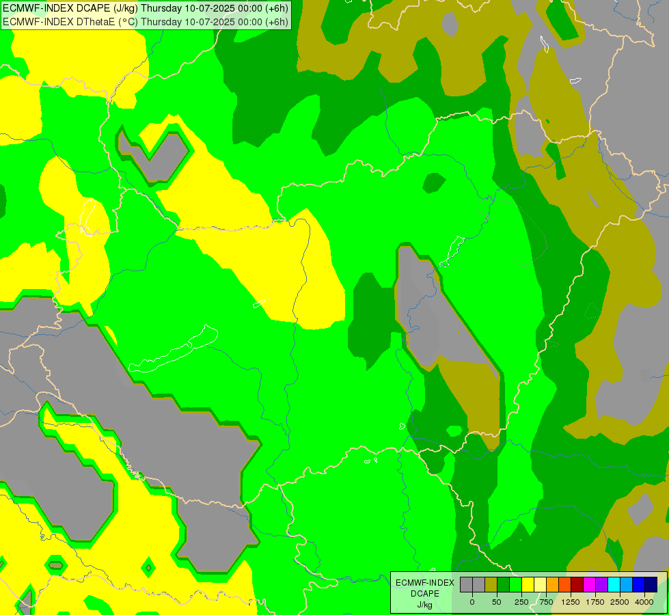Select the purple legend swatch
This screenshot has width=669, height=615.
pos(601,585)
